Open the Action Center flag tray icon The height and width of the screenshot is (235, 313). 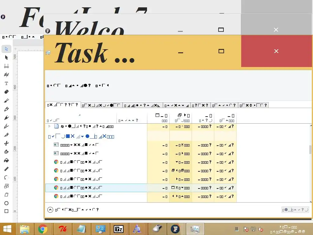coord(246,229)
